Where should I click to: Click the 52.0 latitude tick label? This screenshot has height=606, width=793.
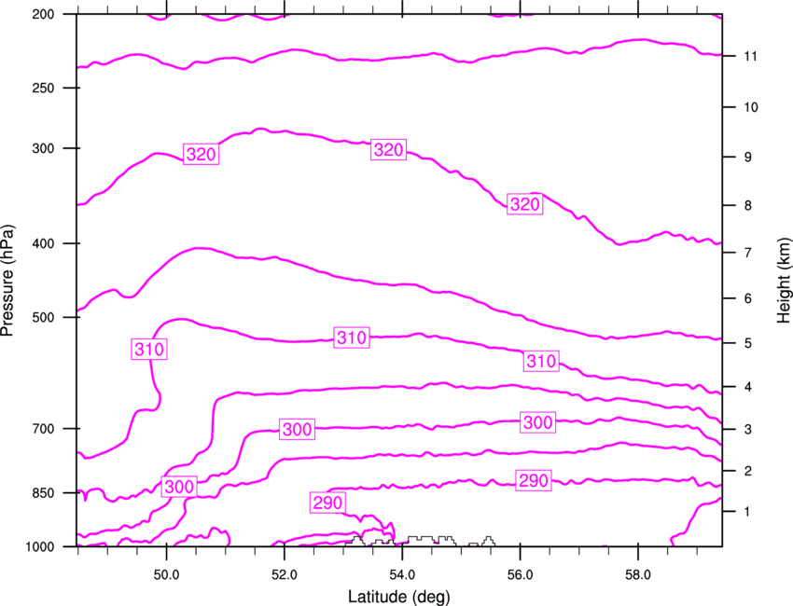[285, 575]
